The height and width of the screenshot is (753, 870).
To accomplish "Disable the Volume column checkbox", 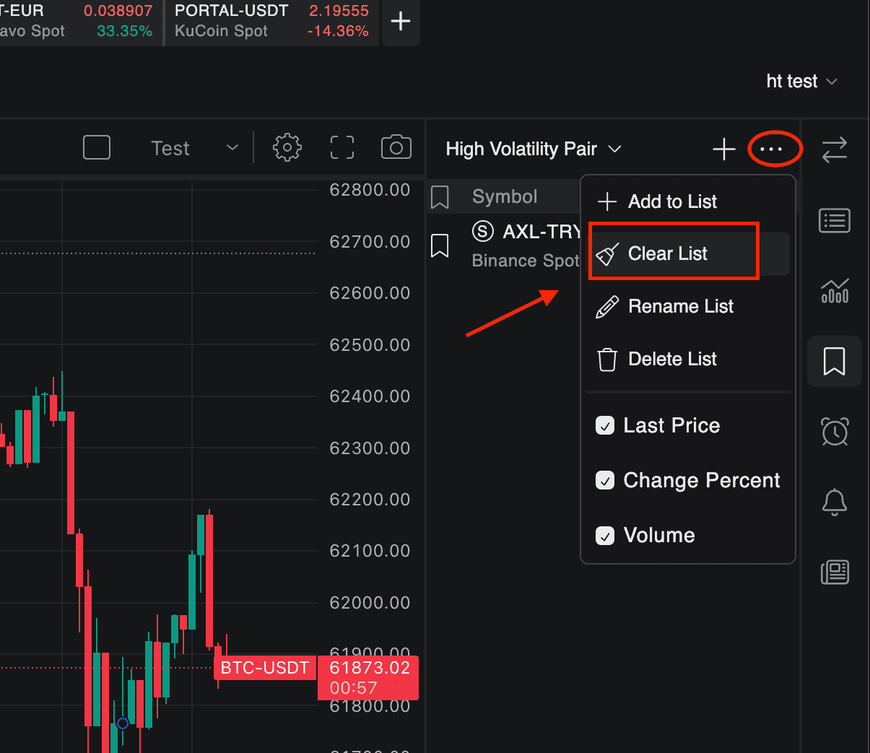I will coord(605,535).
